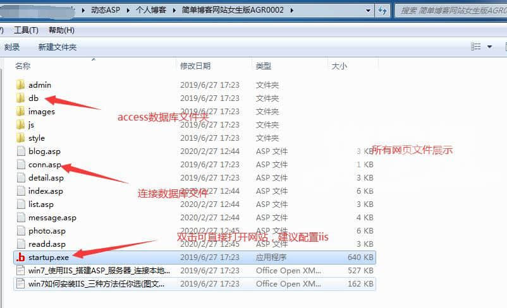Select the startup.exe application icon
The height and width of the screenshot is (308, 507).
pos(20,258)
